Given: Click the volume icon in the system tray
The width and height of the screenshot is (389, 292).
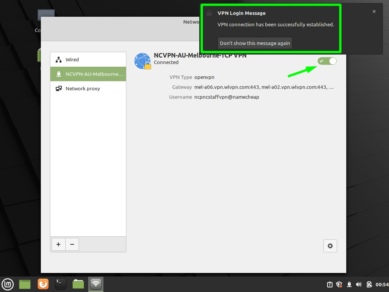Looking at the screenshot, I should click(x=358, y=284).
